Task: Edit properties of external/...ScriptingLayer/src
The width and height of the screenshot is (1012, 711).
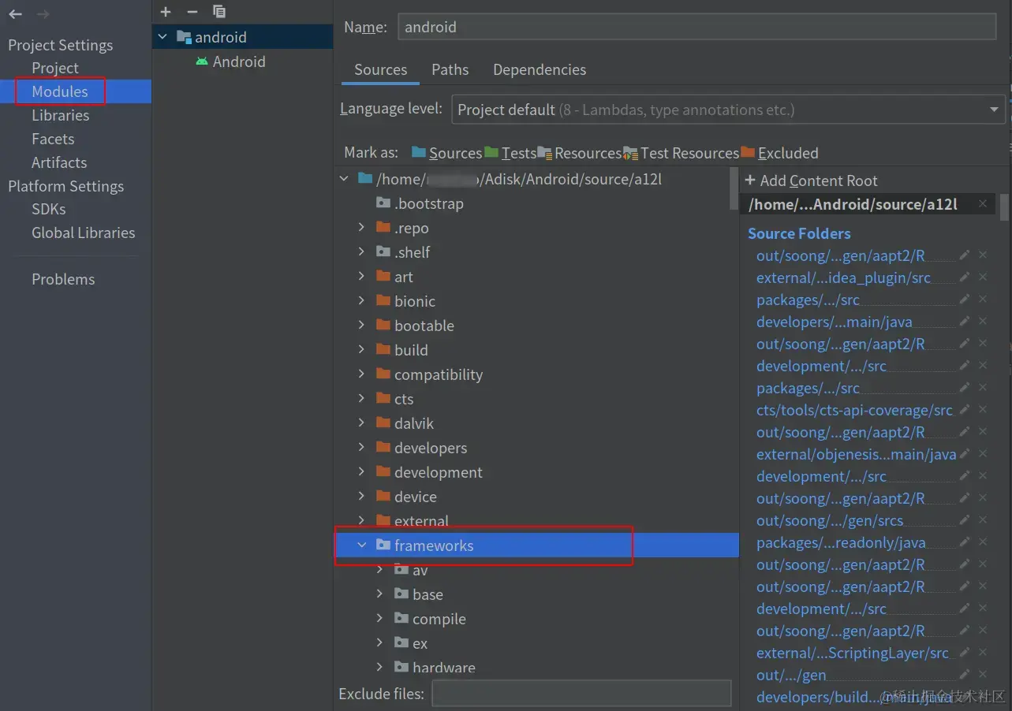Action: click(x=964, y=652)
